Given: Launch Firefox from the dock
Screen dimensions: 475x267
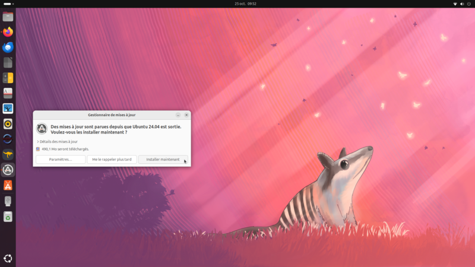Looking at the screenshot, I should click(8, 32).
